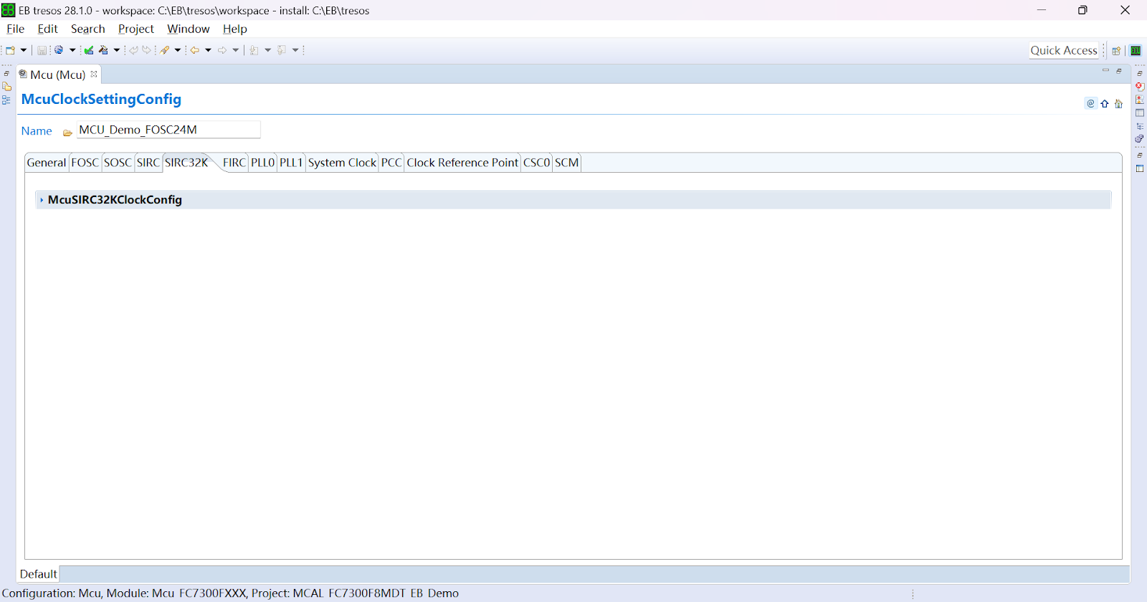The height and width of the screenshot is (602, 1147).
Task: Switch to the SIRC tab
Action: pos(148,163)
